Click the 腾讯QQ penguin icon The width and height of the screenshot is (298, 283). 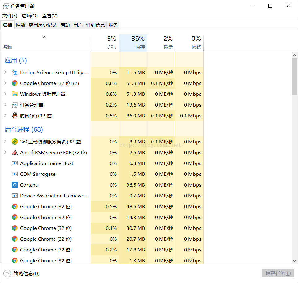(15, 116)
